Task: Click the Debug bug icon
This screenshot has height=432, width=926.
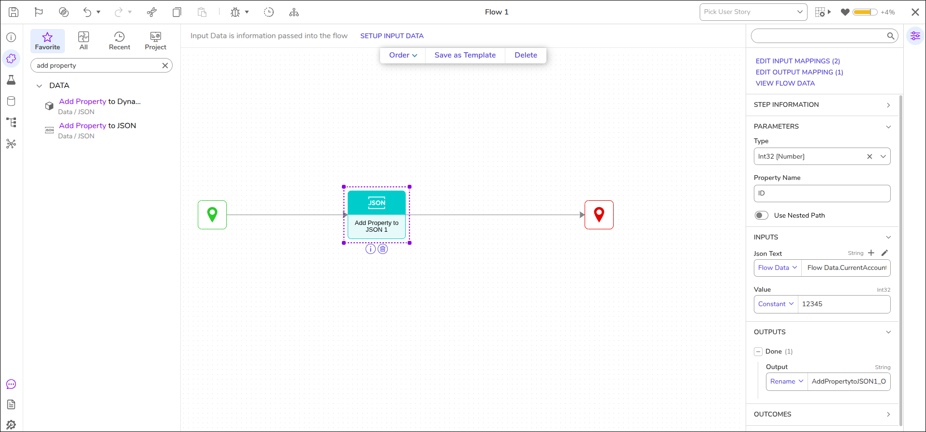Action: pos(235,12)
